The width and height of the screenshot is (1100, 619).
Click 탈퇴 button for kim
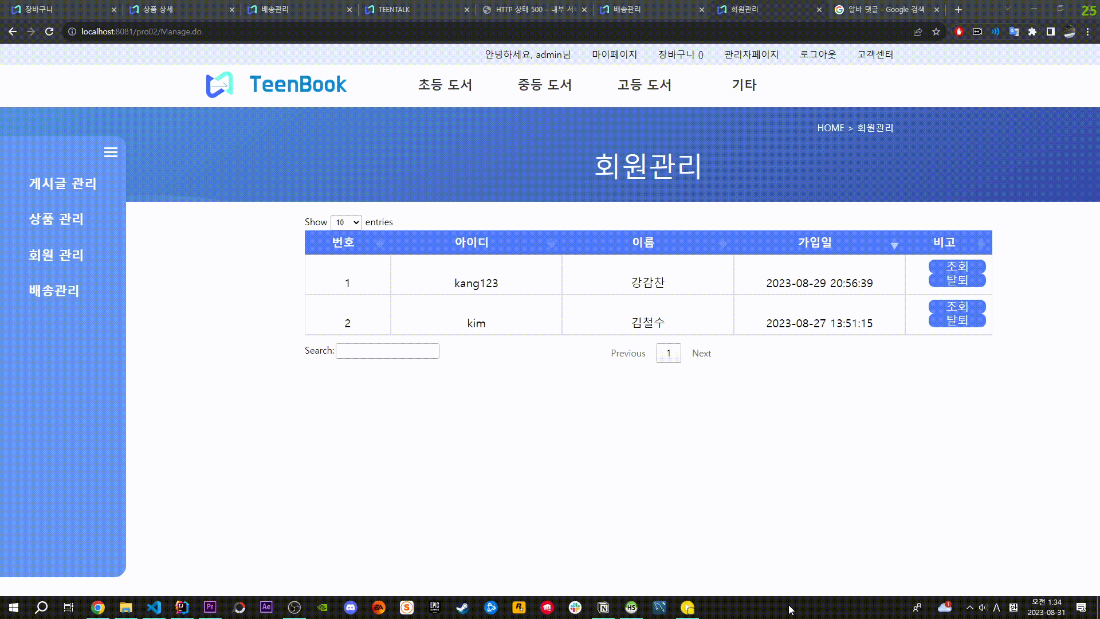(x=957, y=320)
